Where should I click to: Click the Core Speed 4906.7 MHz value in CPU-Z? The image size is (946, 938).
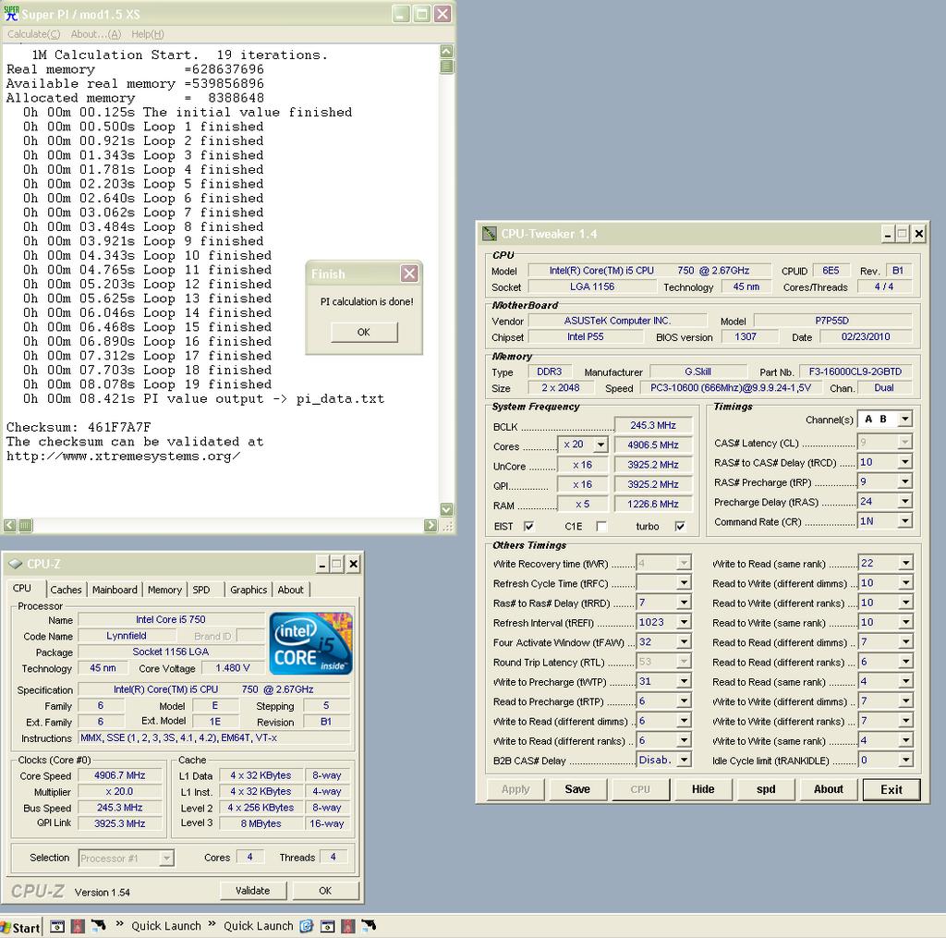(119, 775)
